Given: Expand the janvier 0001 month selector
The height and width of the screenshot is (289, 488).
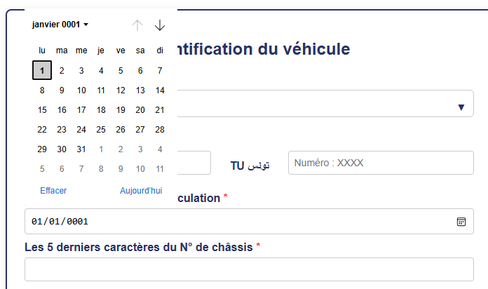Looking at the screenshot, I should 60,25.
